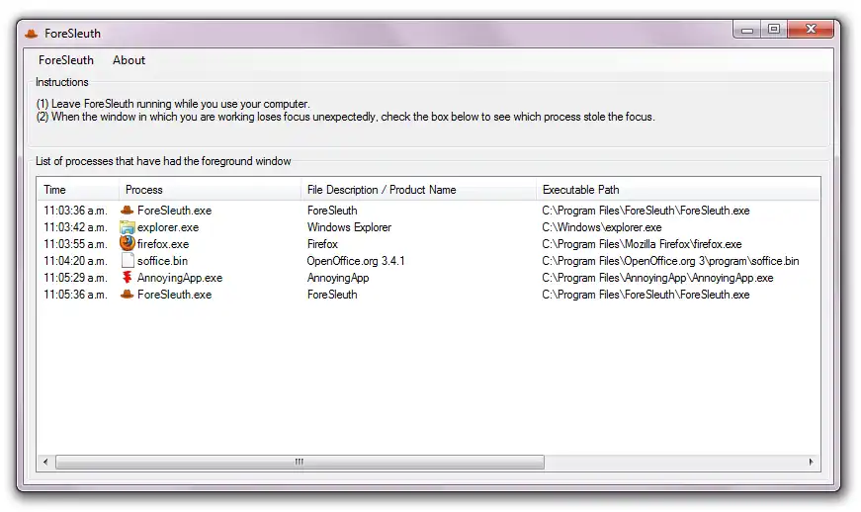Click the firefox.exe Firefox icon
Screen dimensions: 861x512
tap(128, 243)
